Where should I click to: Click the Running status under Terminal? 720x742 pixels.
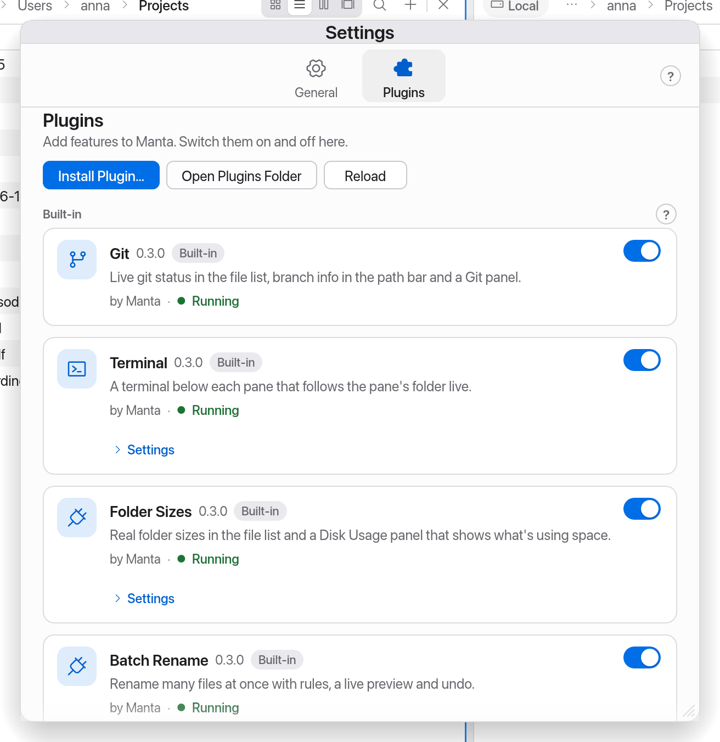tap(209, 411)
